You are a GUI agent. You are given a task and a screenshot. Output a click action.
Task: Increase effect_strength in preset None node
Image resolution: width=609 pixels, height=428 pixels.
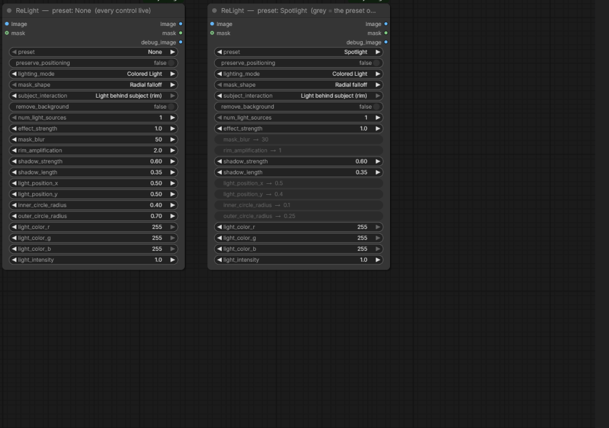pyautogui.click(x=172, y=129)
